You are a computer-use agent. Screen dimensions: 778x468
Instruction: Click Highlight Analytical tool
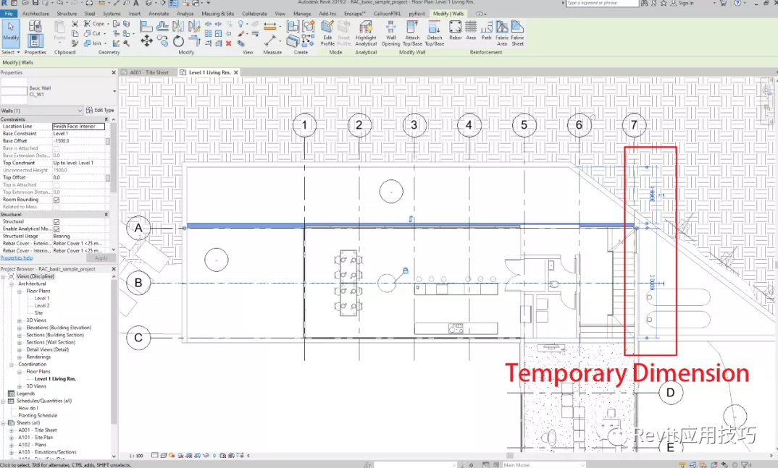click(x=366, y=33)
